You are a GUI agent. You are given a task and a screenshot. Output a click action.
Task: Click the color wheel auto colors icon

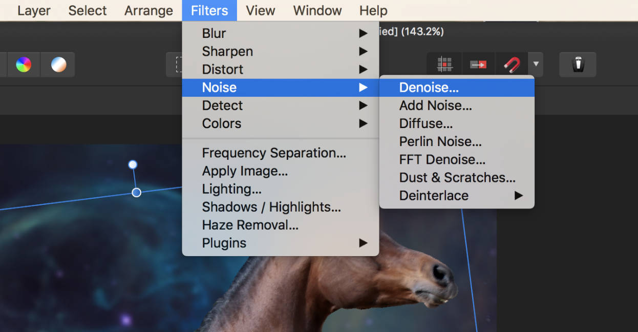[x=24, y=65]
